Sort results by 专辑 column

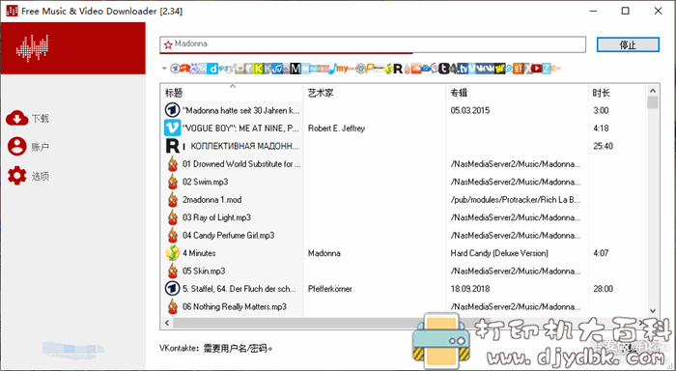459,93
